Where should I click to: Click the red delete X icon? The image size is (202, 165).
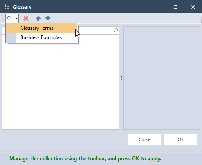click(x=26, y=18)
